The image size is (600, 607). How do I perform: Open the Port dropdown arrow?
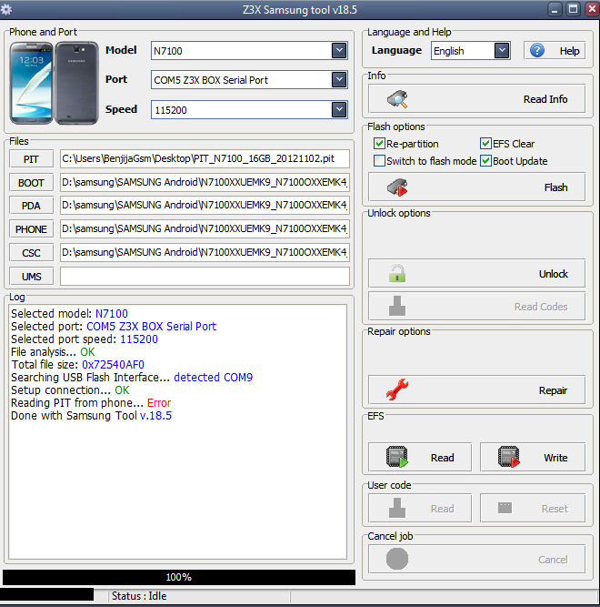coord(339,79)
